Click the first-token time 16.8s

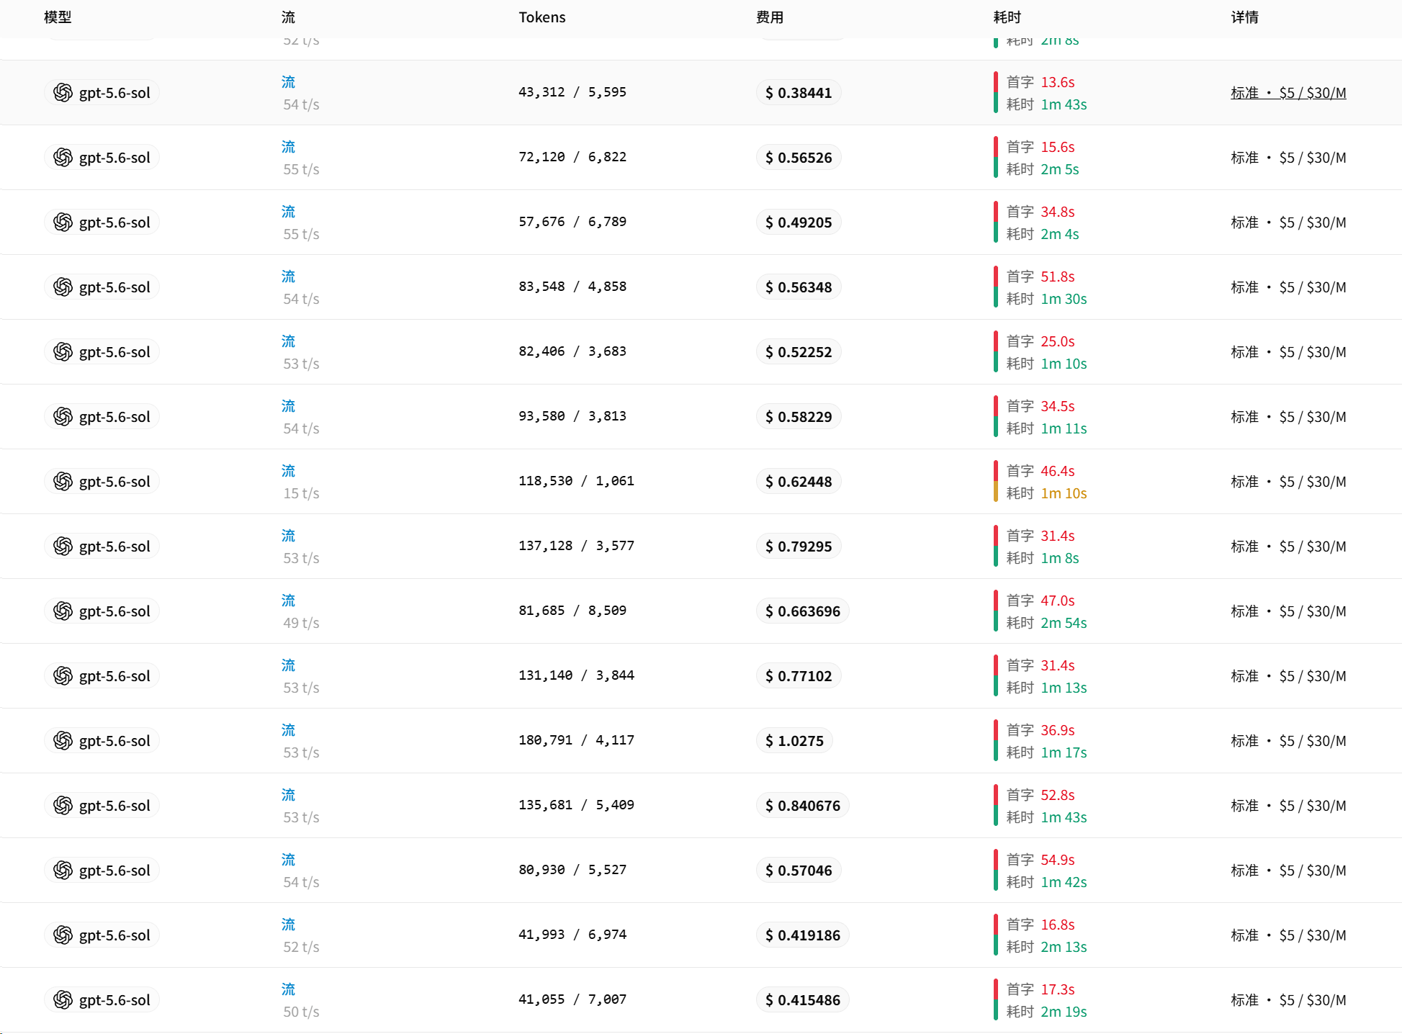[1058, 925]
